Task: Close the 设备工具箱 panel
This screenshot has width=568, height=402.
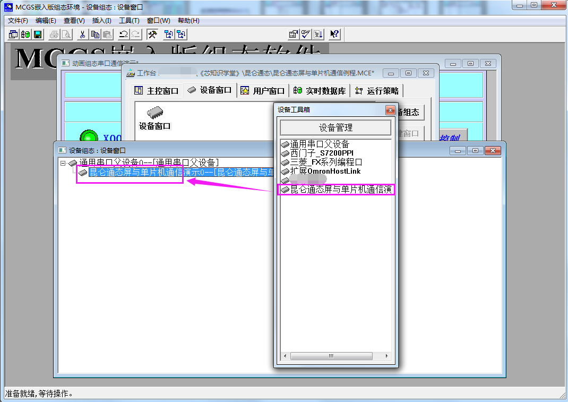Action: click(x=390, y=110)
